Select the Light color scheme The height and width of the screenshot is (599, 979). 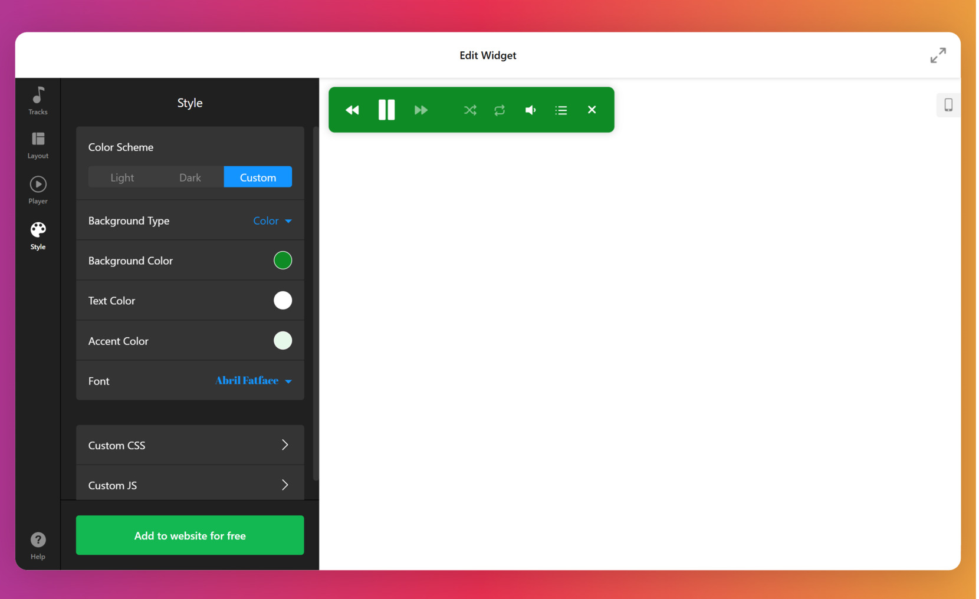[121, 177]
